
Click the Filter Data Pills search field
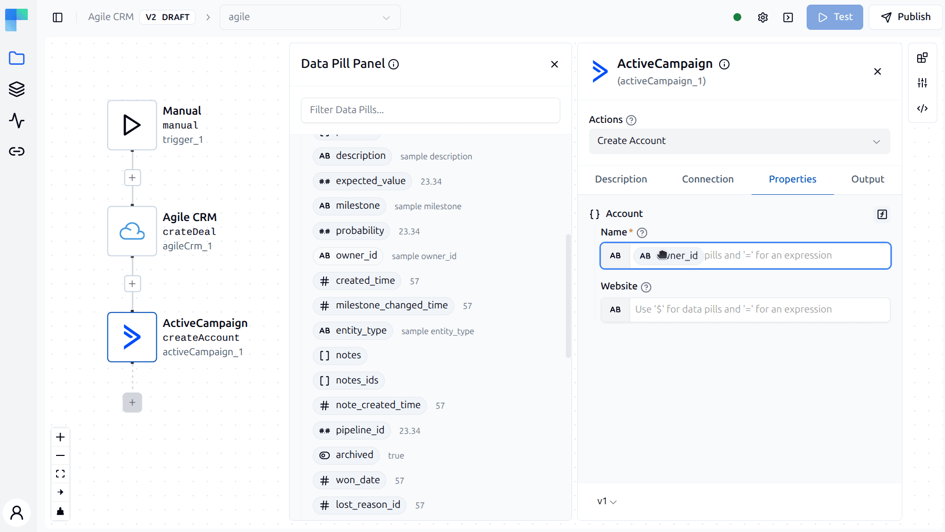[x=430, y=110]
